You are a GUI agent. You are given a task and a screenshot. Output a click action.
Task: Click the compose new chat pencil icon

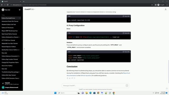20,10
